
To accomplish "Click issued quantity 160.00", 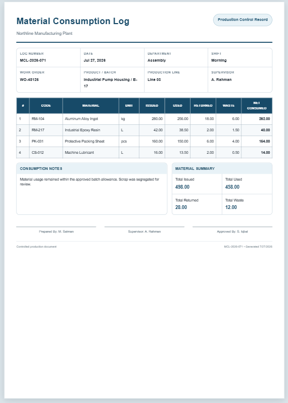I will pos(157,141).
